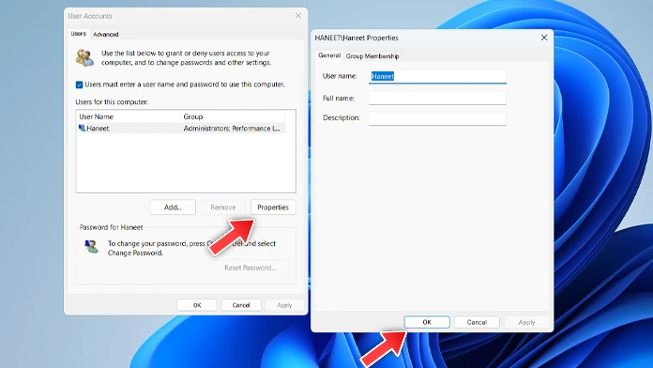653x368 pixels.
Task: Cancel the Haneet Properties dialog
Action: (477, 322)
